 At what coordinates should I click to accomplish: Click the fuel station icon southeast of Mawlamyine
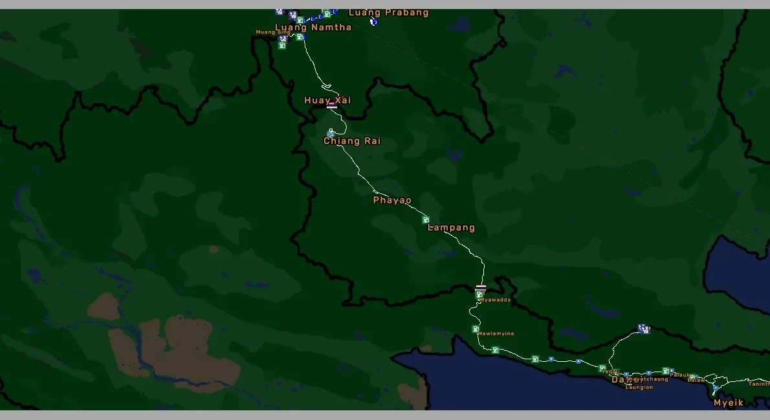(x=495, y=350)
